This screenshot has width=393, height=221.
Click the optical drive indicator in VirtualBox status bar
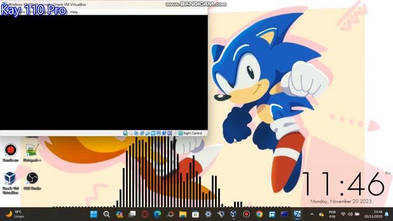131,133
